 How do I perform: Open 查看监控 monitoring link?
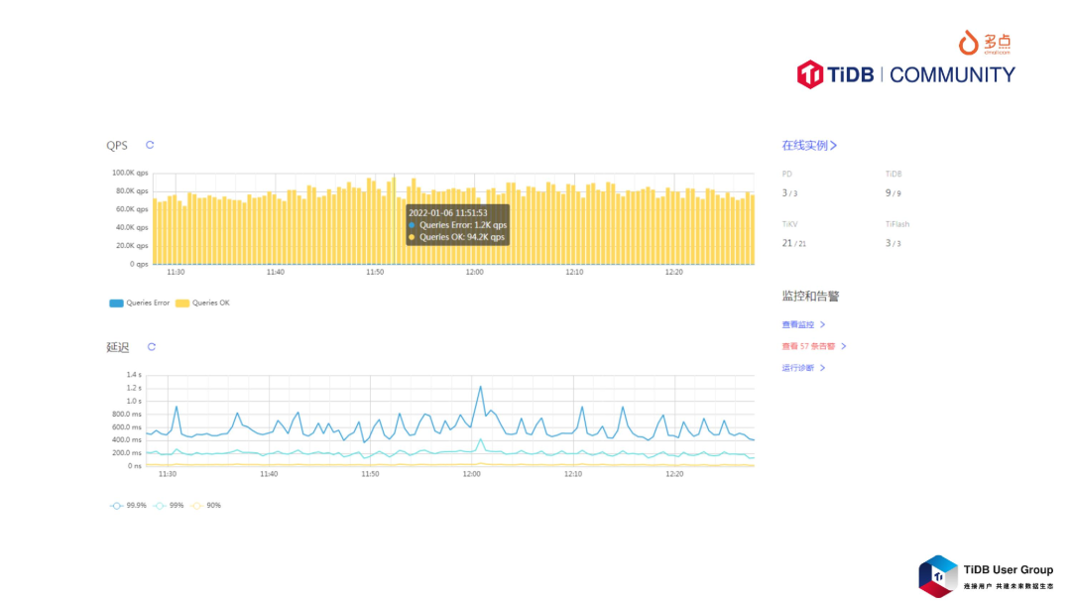(x=803, y=324)
